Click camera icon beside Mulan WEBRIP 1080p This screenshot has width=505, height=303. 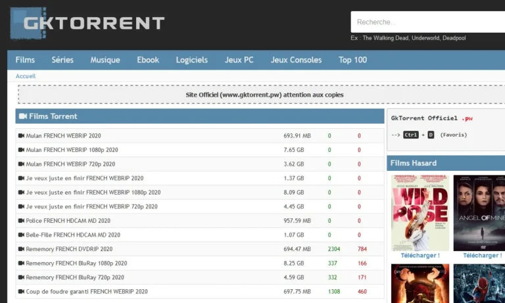pyautogui.click(x=21, y=150)
